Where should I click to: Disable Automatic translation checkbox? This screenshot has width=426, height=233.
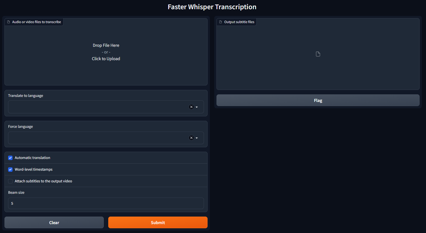(10, 158)
